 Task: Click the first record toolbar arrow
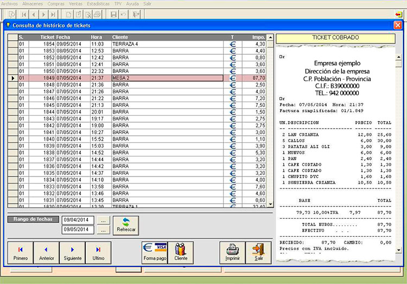24,14
